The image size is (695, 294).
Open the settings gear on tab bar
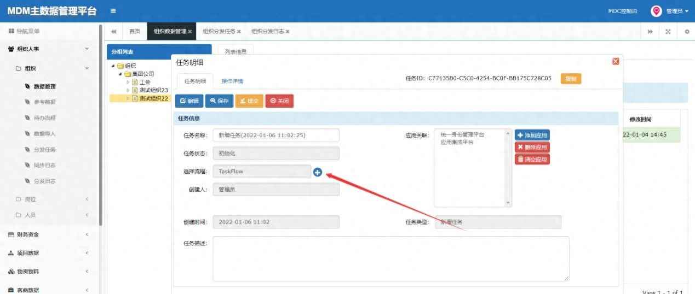[687, 32]
